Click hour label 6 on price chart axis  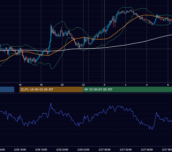[x=168, y=85]
